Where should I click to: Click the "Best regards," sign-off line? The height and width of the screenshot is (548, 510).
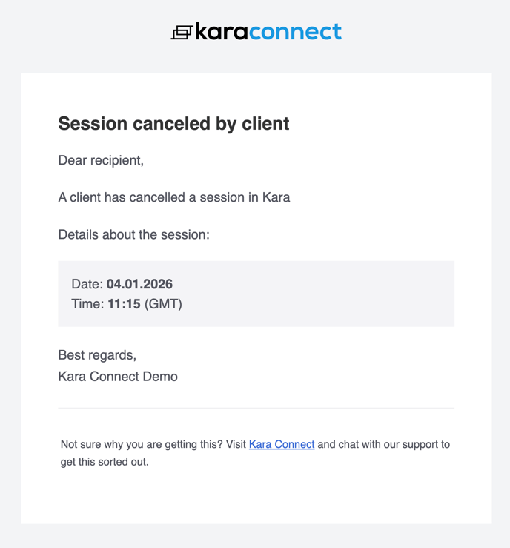97,354
